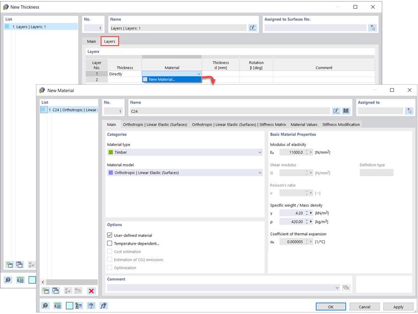Click select all icon under New Material list
This screenshot has height=314, width=418.
pyautogui.click(x=68, y=290)
